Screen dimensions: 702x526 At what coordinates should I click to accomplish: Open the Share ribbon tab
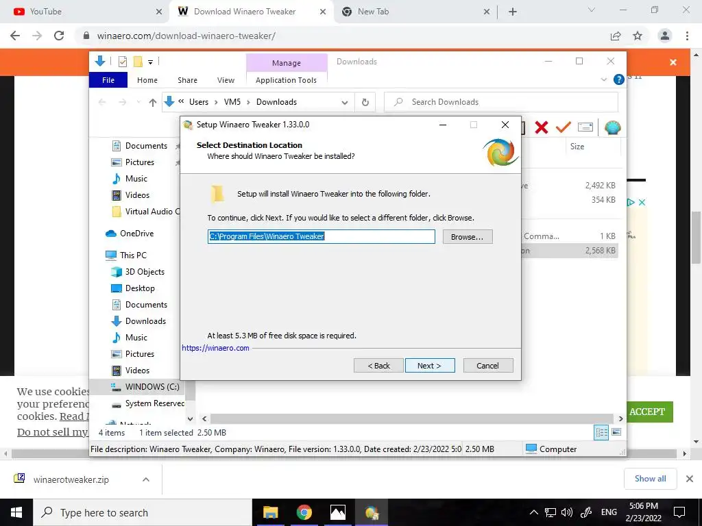point(187,80)
